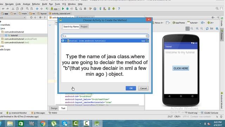The height and width of the screenshot is (127, 225).
Task: Click the main breadcrumb folder
Action: (x=23, y=13)
